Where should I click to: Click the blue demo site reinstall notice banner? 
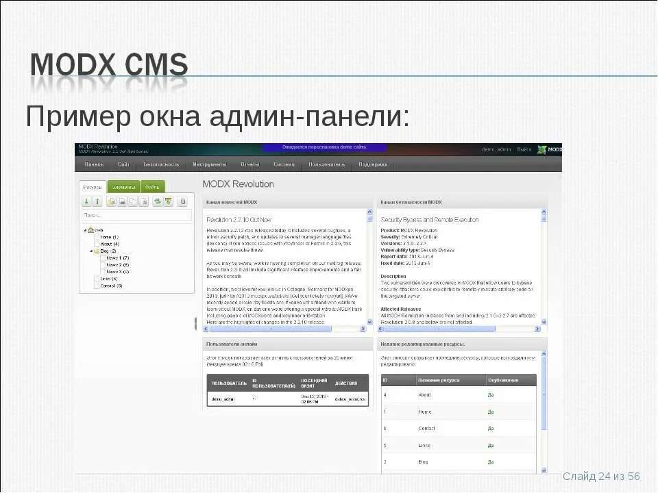(x=324, y=148)
